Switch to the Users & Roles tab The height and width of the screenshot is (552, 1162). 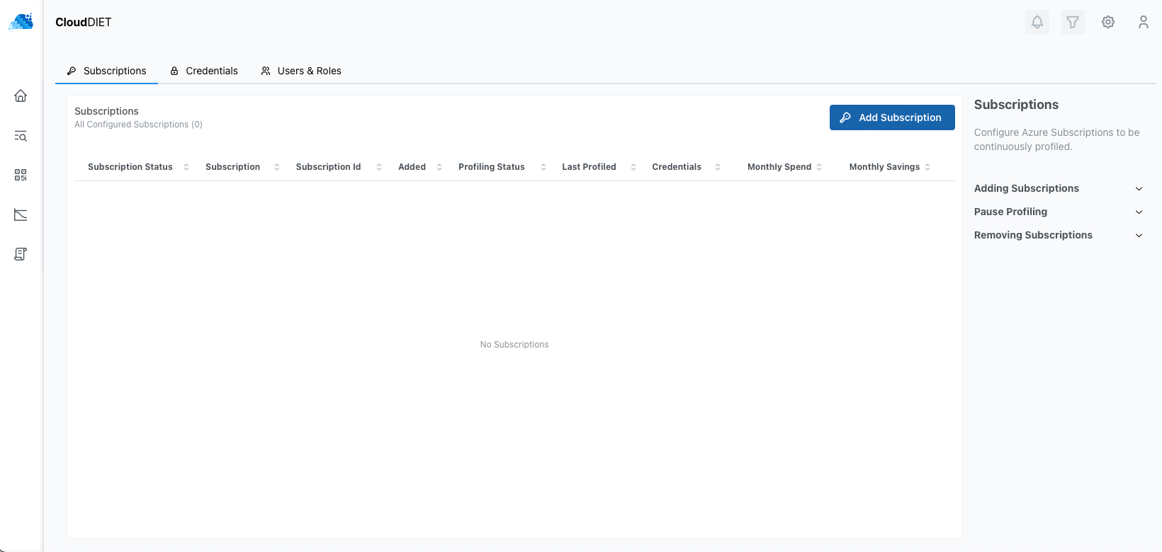[x=301, y=71]
